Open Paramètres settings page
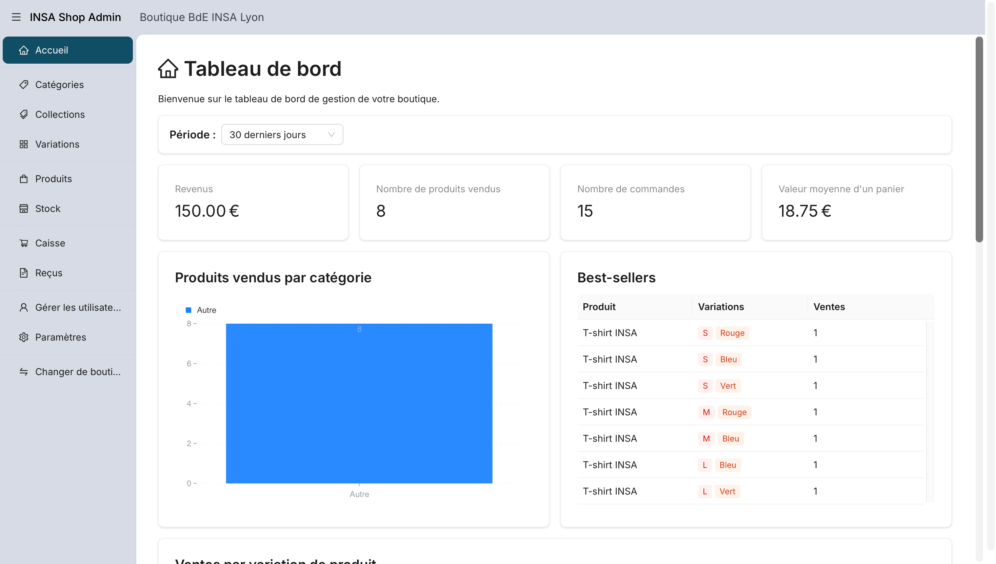The image size is (996, 564). click(x=68, y=337)
